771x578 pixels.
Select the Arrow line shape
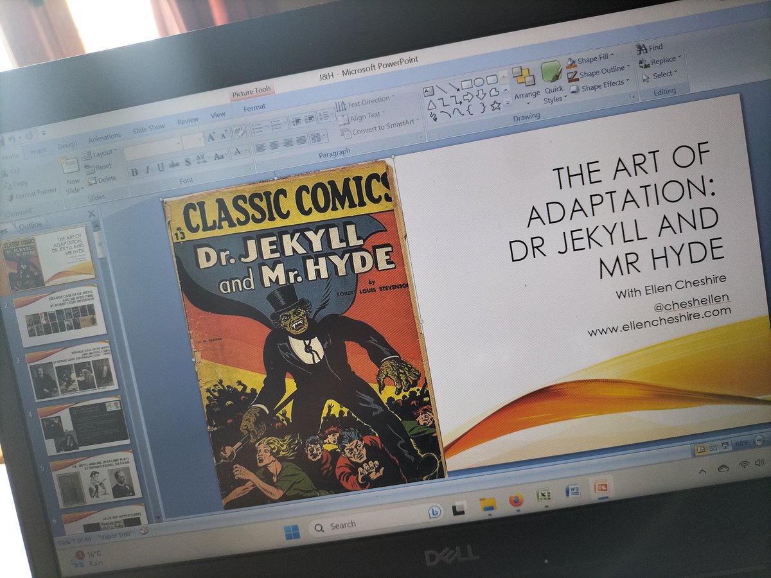pos(454,86)
